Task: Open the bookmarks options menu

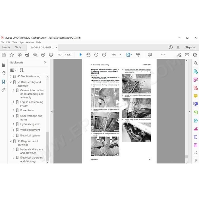Action: click(13, 70)
